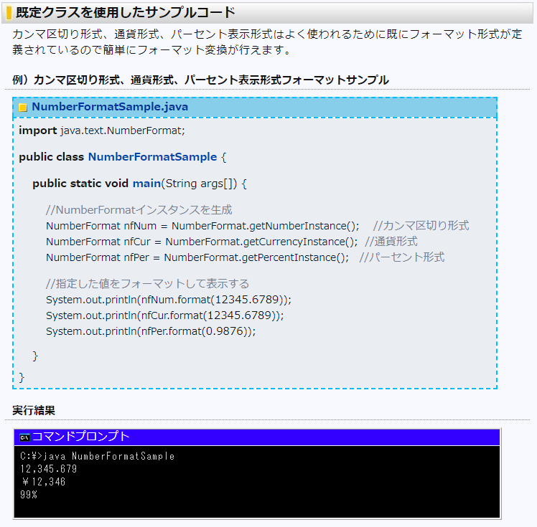The image size is (537, 527).
Task: Select the heading 既定クラスを使用したサンプルコード
Action: pyautogui.click(x=126, y=13)
